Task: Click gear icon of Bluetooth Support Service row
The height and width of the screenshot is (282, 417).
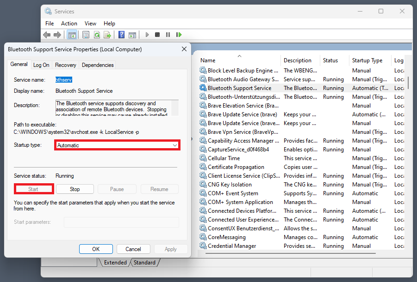Action: 203,88
